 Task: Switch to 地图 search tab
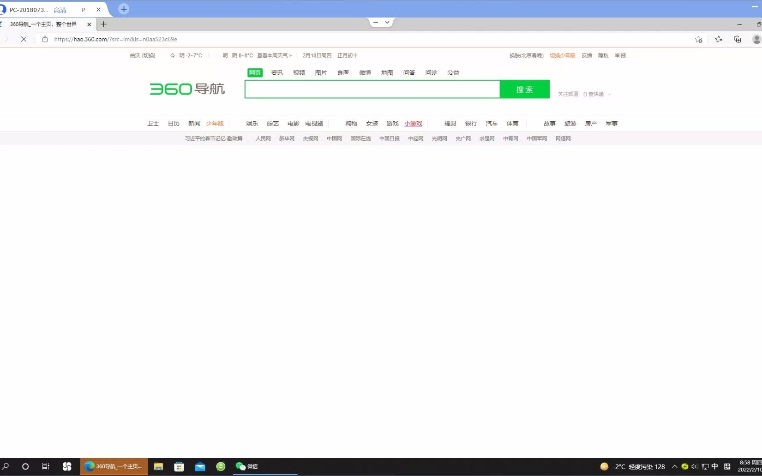pyautogui.click(x=387, y=72)
